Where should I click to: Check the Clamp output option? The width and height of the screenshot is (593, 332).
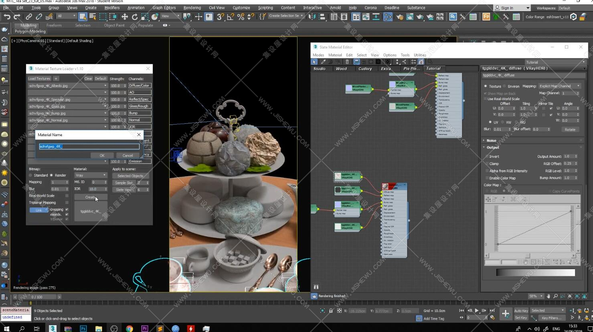(x=486, y=164)
